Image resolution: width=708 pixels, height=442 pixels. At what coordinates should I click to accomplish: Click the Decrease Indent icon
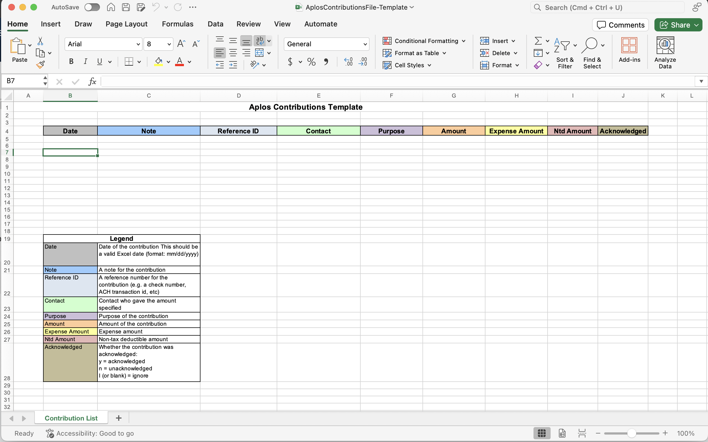tap(220, 65)
